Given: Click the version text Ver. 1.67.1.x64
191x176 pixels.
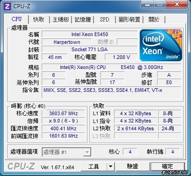Looking at the screenshot, I should tap(57, 167).
